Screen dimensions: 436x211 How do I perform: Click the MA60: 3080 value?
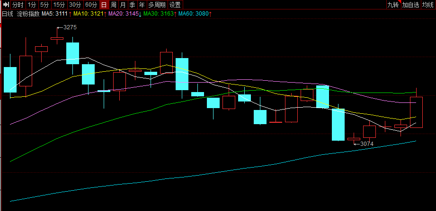(194, 14)
